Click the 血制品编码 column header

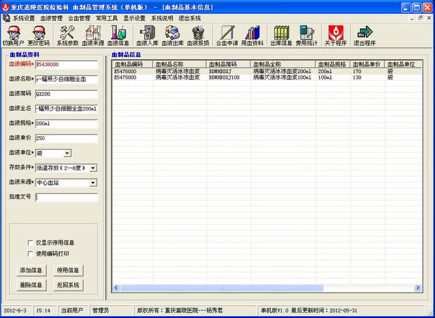[x=133, y=64]
